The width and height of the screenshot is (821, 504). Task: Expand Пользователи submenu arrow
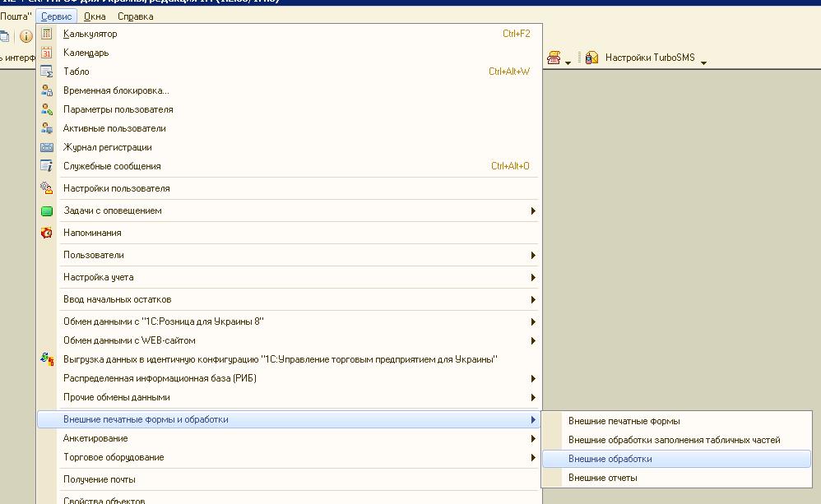coord(532,255)
